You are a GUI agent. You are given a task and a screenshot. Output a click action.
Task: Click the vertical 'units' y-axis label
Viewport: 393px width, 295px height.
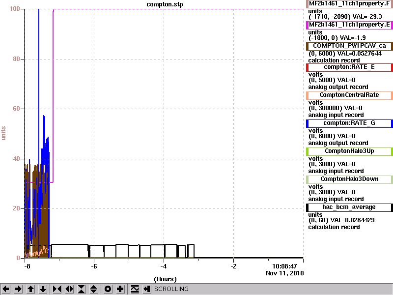tap(3, 133)
